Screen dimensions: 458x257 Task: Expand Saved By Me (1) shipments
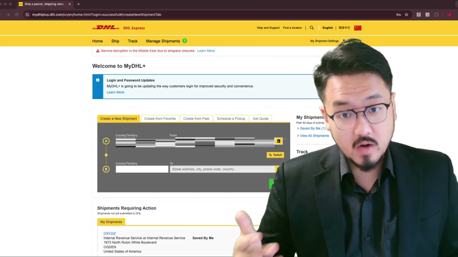tap(312, 128)
